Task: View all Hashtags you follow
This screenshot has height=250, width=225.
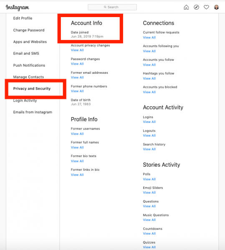Action: [149, 78]
